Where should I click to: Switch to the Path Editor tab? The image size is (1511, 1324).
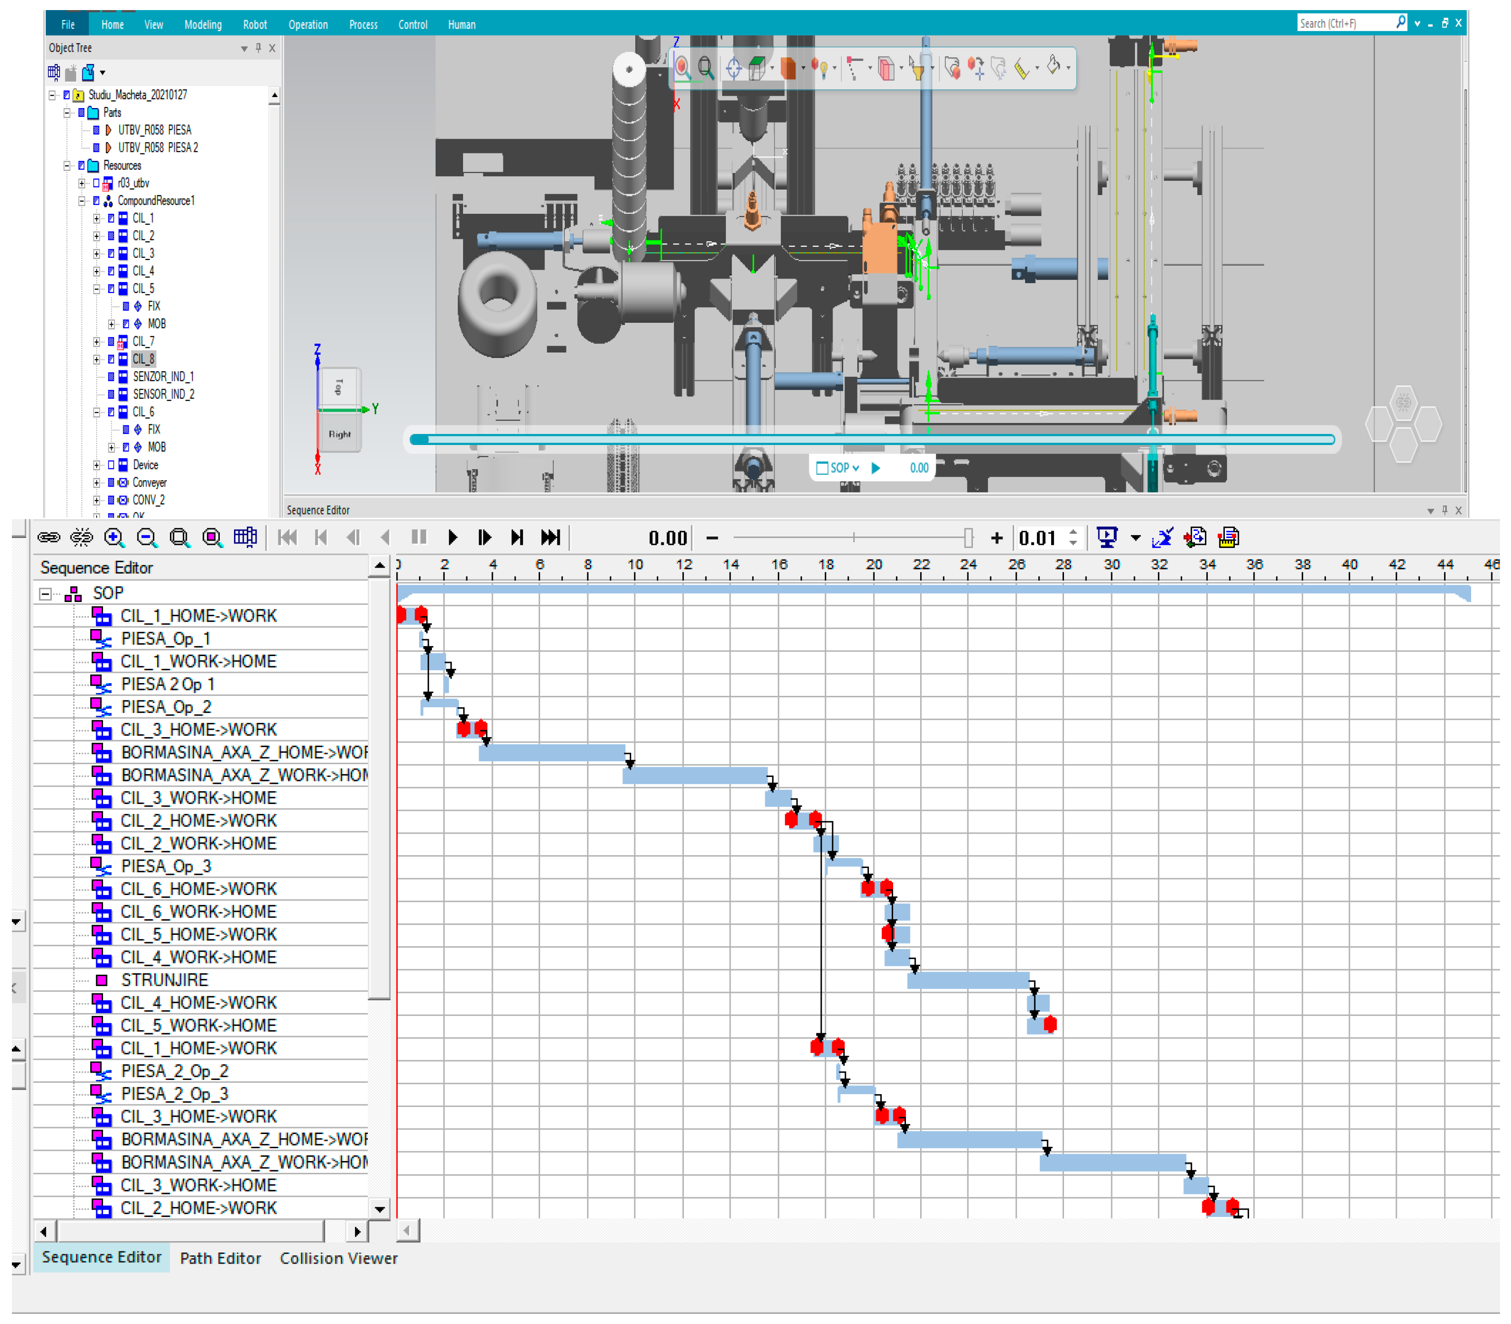coord(220,1259)
